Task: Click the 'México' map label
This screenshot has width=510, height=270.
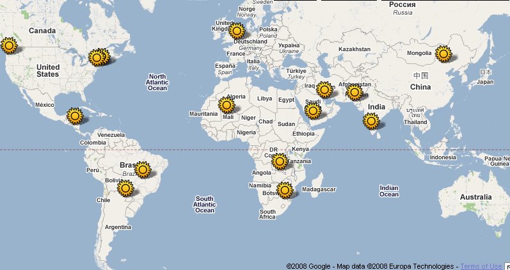Action: click(45, 105)
